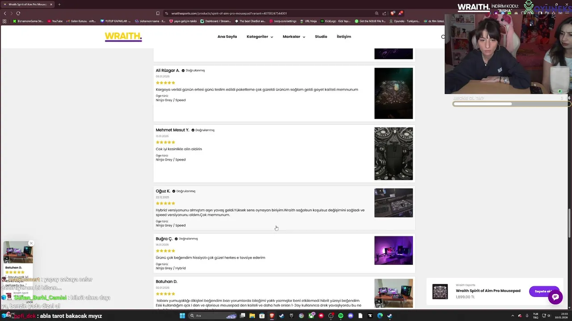Close the Batuhan D. review popup
The height and width of the screenshot is (321, 572).
[x=31, y=243]
